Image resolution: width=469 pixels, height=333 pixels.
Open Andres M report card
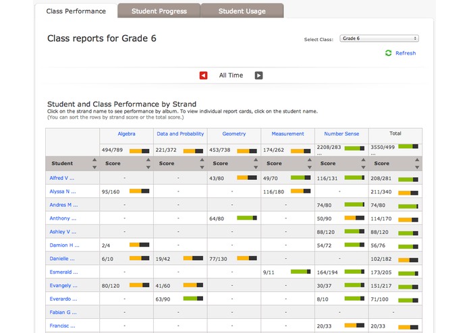(x=63, y=205)
